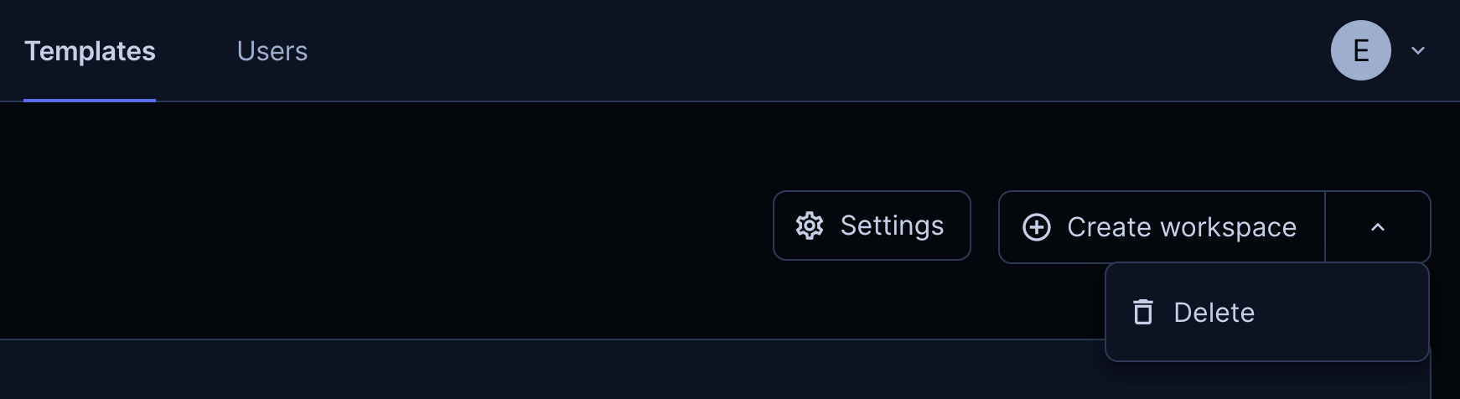Switch to the Users tab

click(272, 51)
